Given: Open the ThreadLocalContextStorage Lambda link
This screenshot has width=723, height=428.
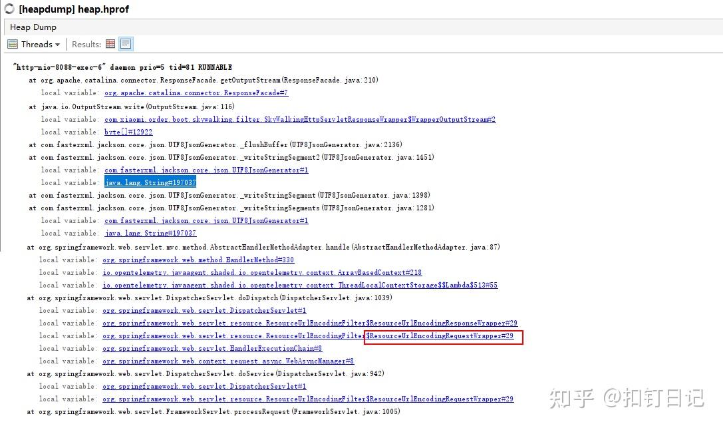Looking at the screenshot, I should point(299,285).
